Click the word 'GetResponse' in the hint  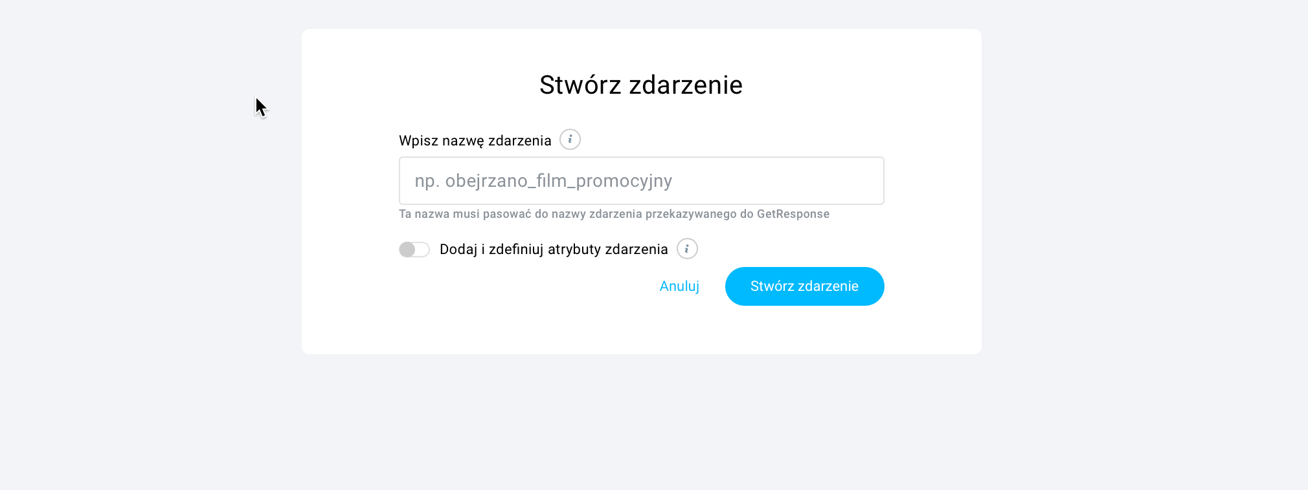pyautogui.click(x=793, y=214)
